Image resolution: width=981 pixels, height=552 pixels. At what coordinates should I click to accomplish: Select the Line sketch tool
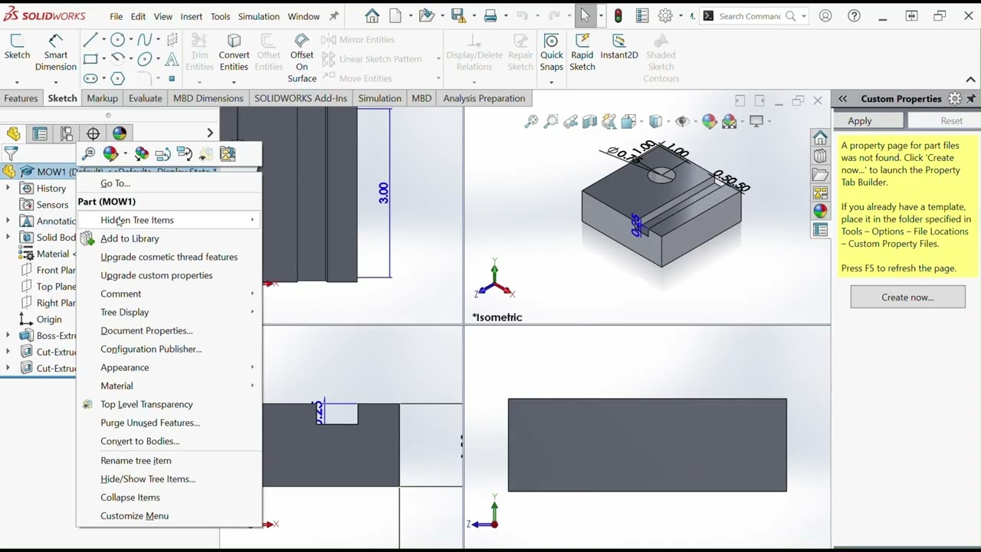pyautogui.click(x=90, y=40)
